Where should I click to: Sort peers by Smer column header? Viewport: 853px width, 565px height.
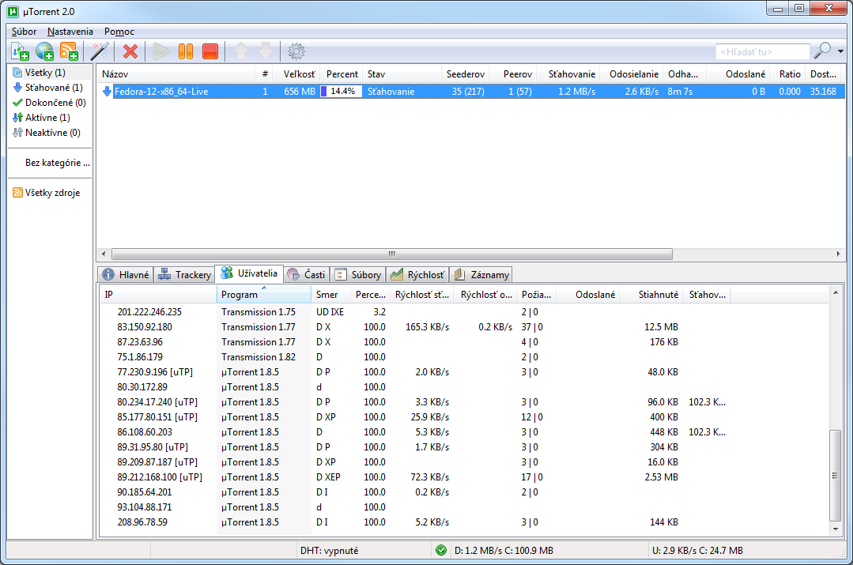click(x=329, y=295)
